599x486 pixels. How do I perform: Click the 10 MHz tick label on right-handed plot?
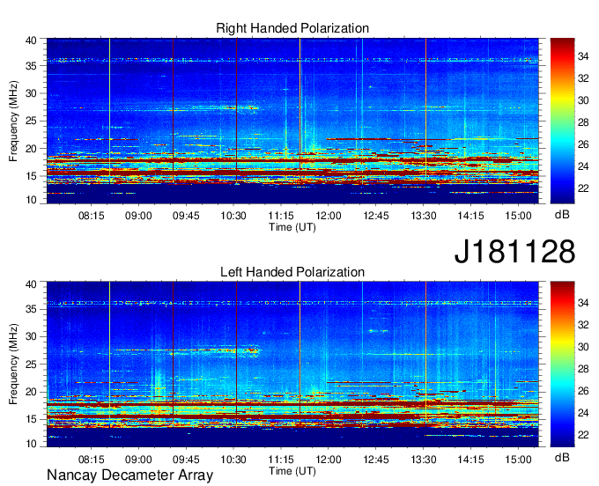pyautogui.click(x=31, y=200)
